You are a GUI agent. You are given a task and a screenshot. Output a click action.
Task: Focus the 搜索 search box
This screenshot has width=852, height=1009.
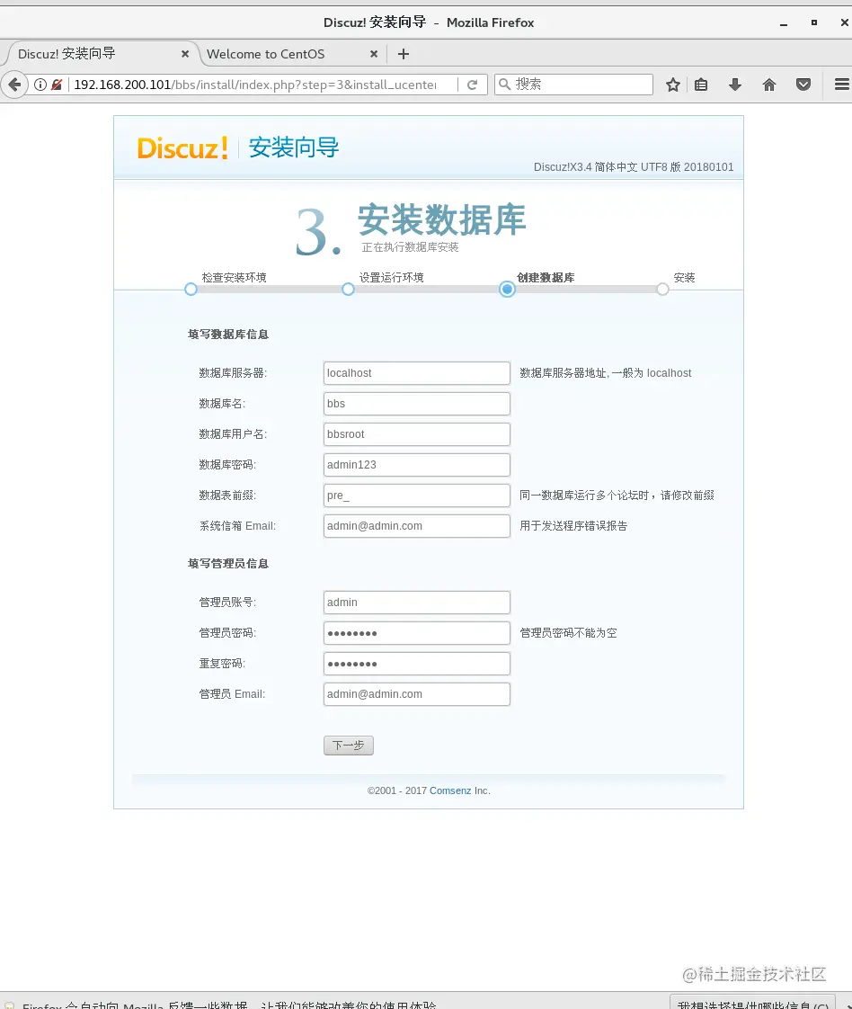pyautogui.click(x=573, y=85)
